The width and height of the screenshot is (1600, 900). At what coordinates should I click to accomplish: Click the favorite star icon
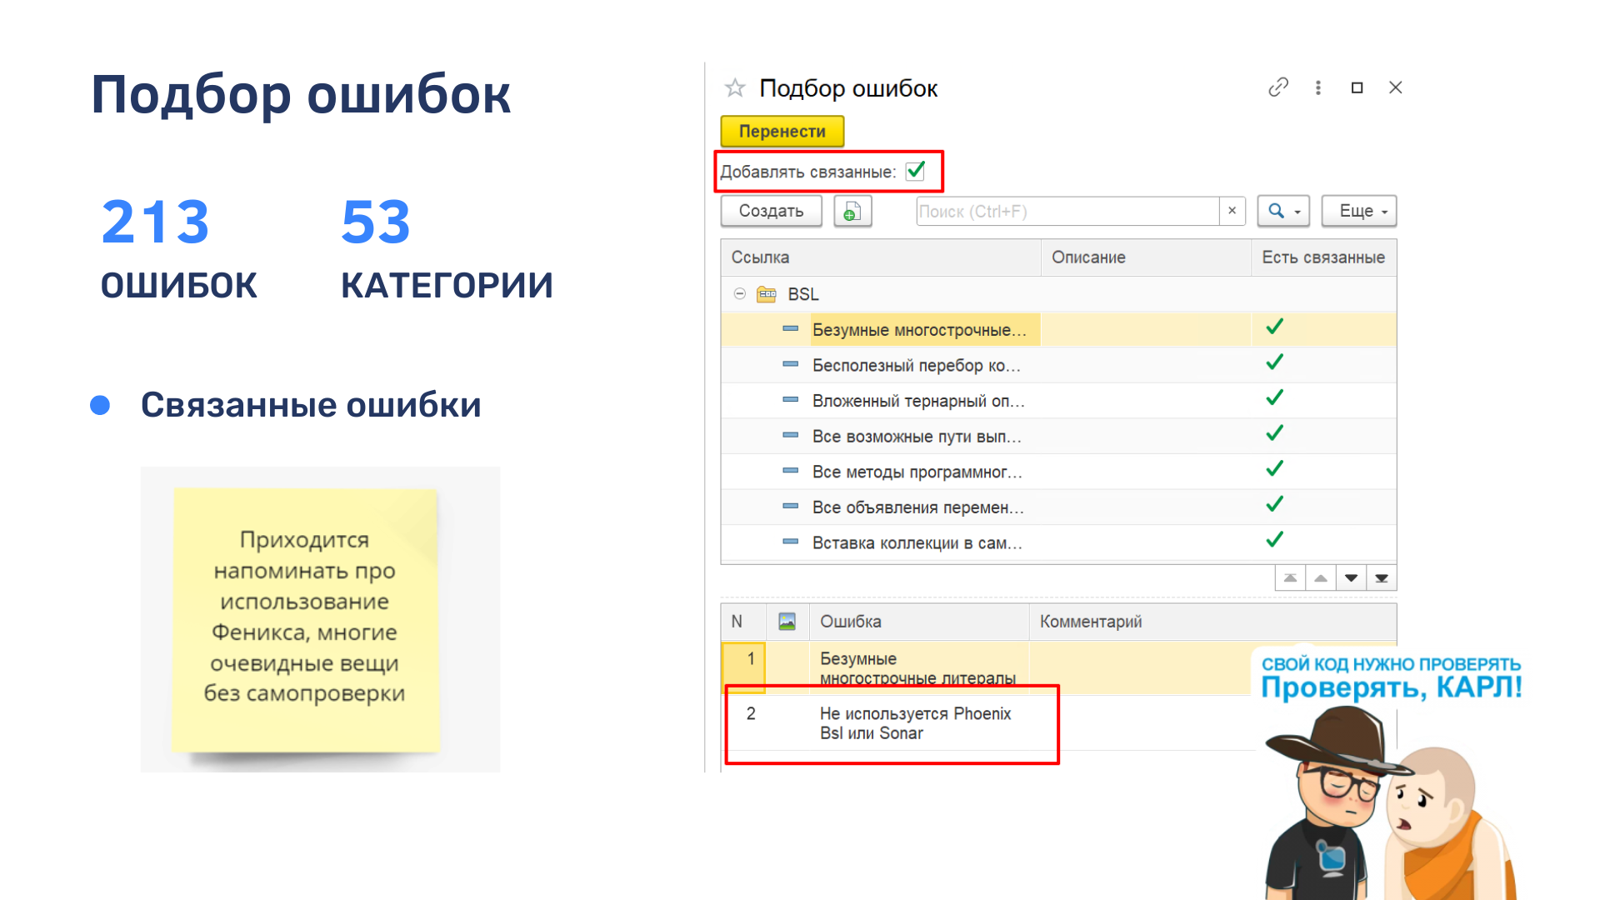(734, 88)
